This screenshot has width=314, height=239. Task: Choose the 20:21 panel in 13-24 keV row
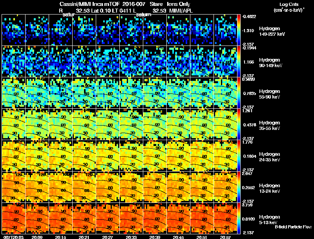84,187
